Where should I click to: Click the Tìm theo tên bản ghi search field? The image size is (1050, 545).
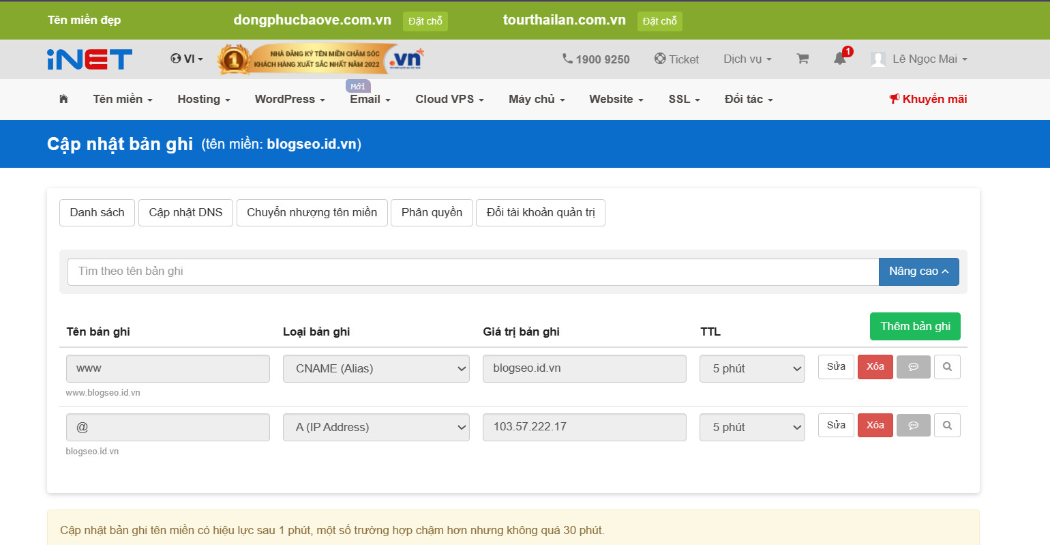[470, 271]
